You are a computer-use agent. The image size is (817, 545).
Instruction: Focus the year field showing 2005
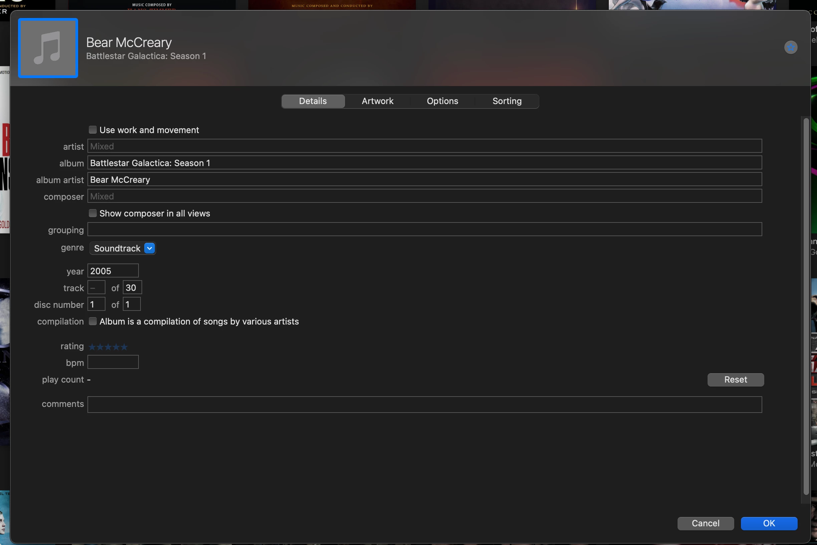pos(113,271)
